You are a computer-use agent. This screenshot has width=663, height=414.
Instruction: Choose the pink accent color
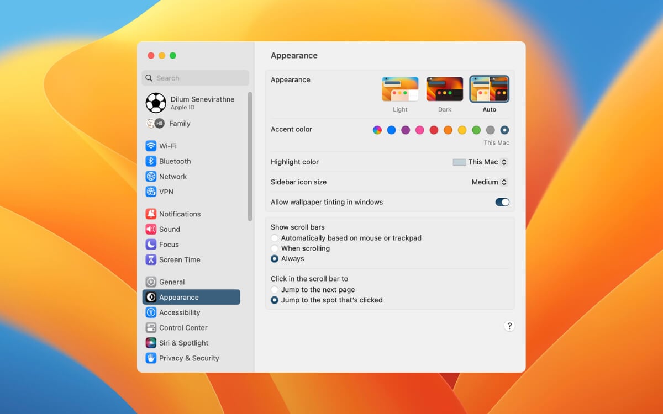[x=420, y=130]
